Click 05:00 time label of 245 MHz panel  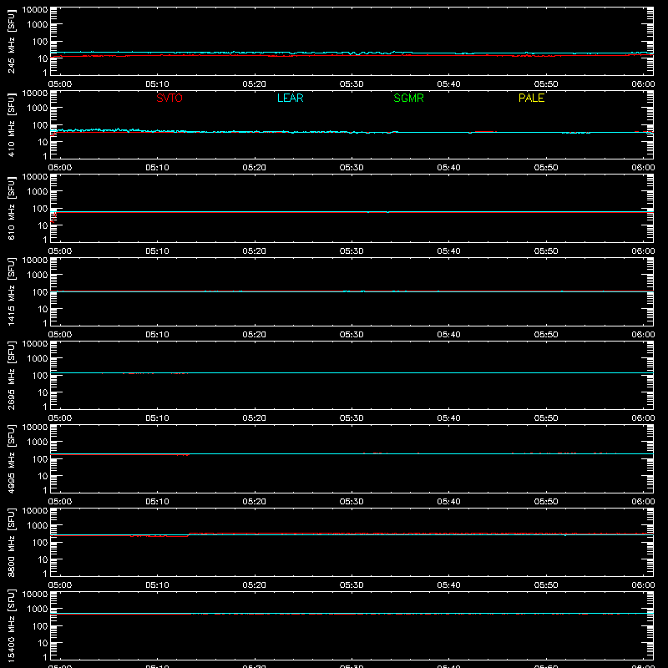click(x=60, y=84)
